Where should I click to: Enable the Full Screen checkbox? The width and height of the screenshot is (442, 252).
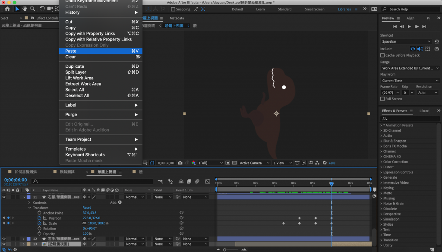382,99
